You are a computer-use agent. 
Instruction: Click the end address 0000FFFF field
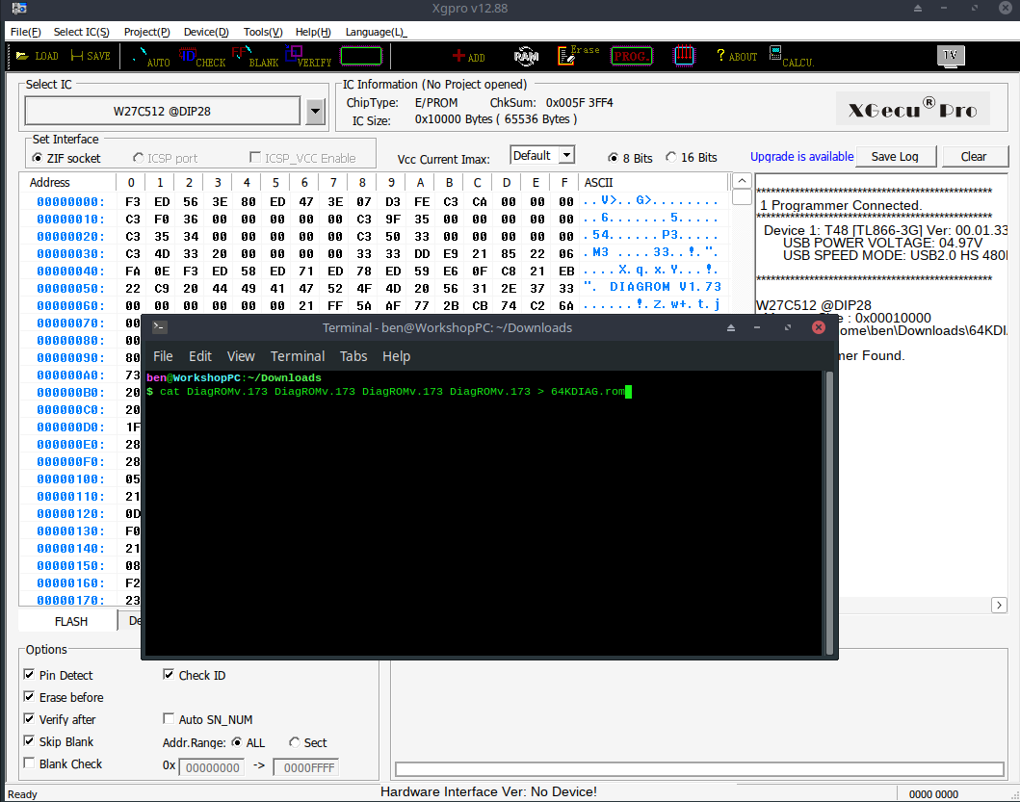306,767
